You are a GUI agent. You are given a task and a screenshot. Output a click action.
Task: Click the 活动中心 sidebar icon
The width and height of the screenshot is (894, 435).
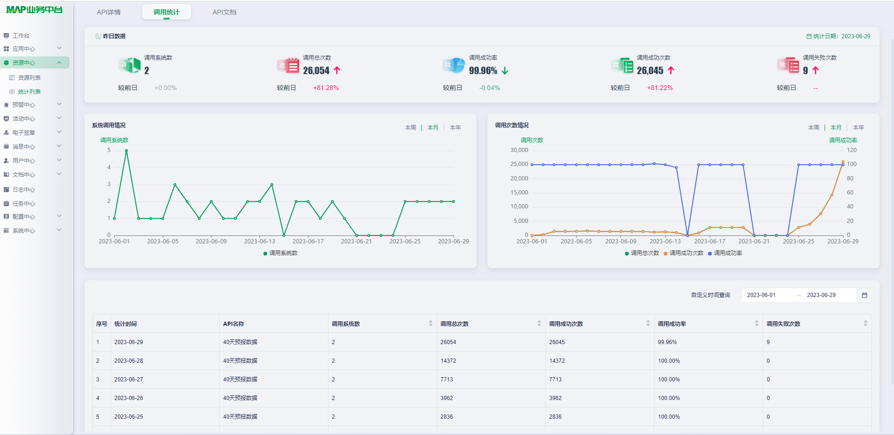6,118
